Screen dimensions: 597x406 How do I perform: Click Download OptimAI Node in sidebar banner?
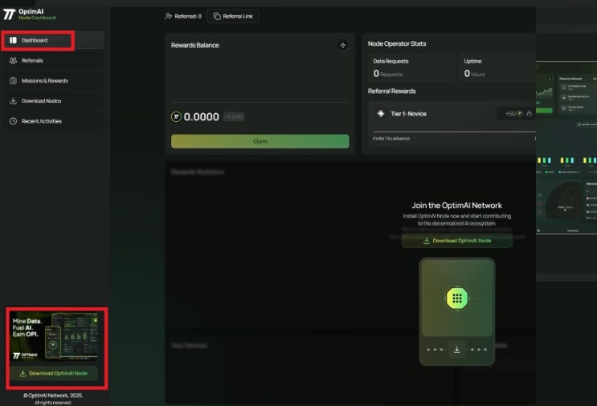pyautogui.click(x=54, y=373)
